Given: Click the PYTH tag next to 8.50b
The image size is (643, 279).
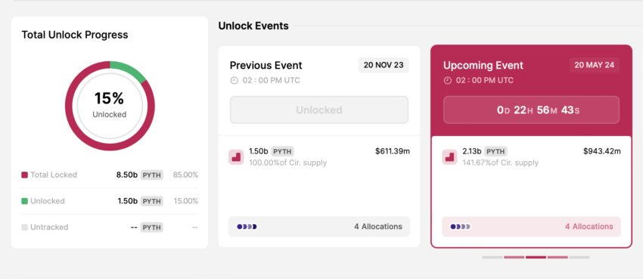Looking at the screenshot, I should [152, 175].
